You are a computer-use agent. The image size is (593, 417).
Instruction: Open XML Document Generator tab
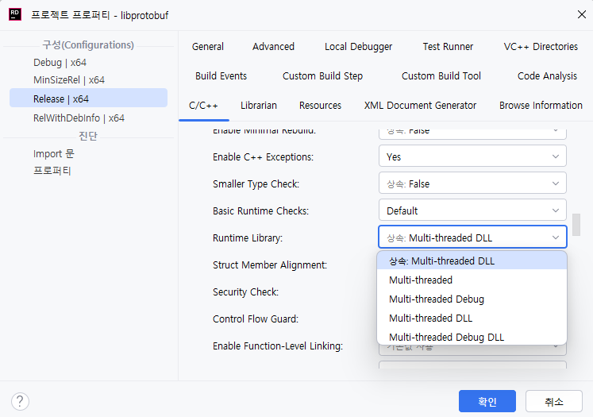pyautogui.click(x=420, y=106)
